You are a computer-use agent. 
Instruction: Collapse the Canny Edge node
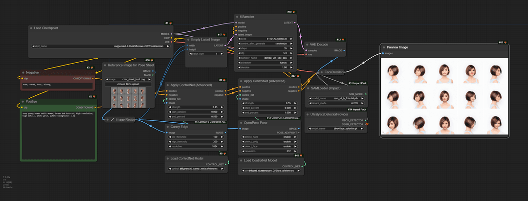coord(168,127)
